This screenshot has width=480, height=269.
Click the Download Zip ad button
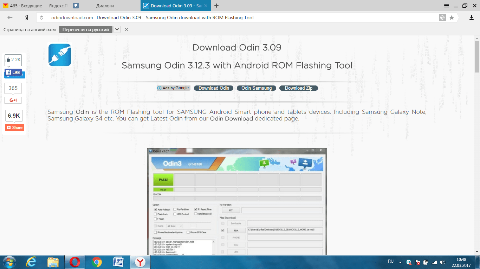[x=299, y=88]
